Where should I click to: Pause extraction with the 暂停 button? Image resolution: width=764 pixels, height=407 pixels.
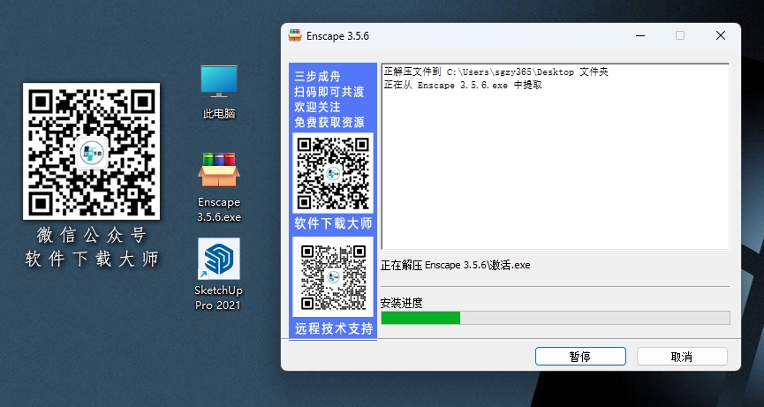(x=580, y=357)
